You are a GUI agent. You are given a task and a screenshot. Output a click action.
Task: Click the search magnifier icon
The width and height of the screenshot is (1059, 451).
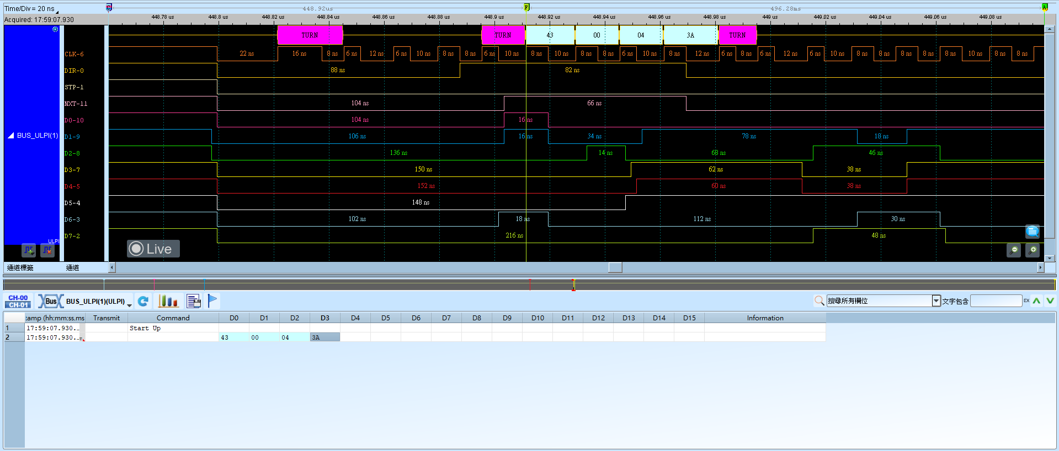(819, 300)
